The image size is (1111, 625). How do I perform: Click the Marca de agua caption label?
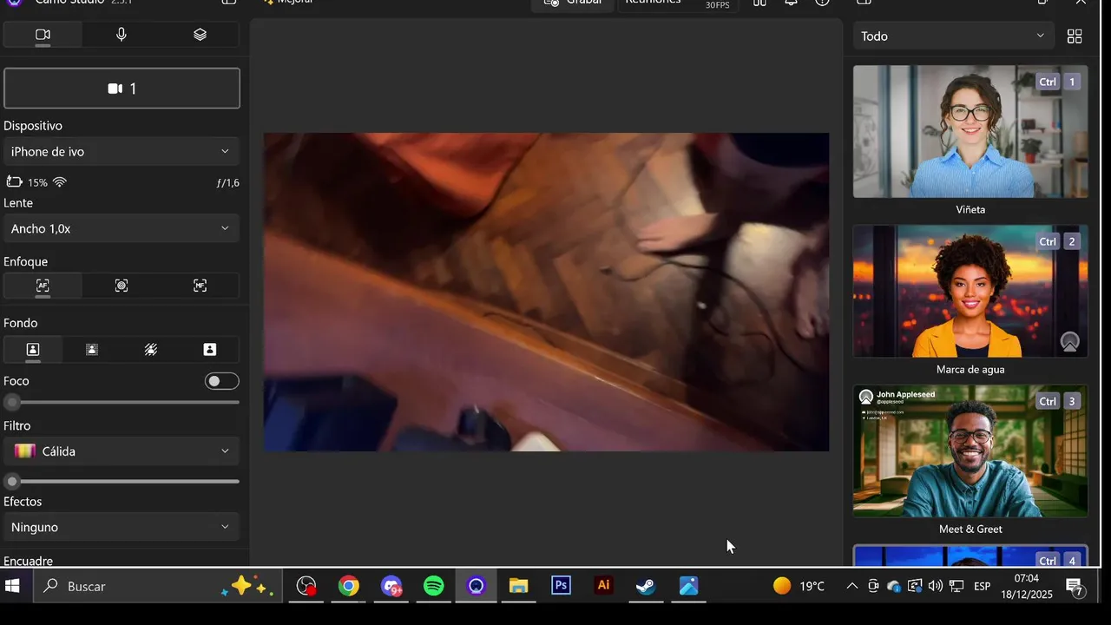[x=970, y=370]
